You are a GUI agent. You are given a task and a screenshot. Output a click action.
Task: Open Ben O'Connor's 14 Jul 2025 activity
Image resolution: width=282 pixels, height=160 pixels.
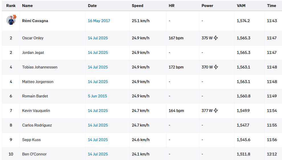pos(98,154)
